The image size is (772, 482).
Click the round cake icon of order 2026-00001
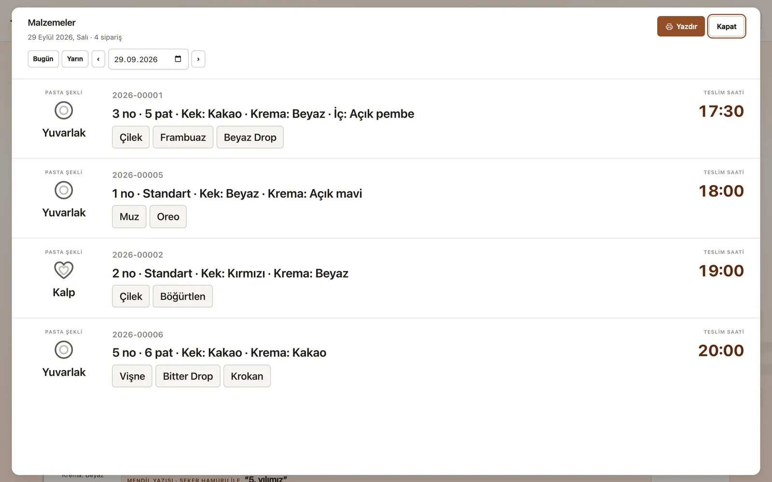(x=64, y=110)
